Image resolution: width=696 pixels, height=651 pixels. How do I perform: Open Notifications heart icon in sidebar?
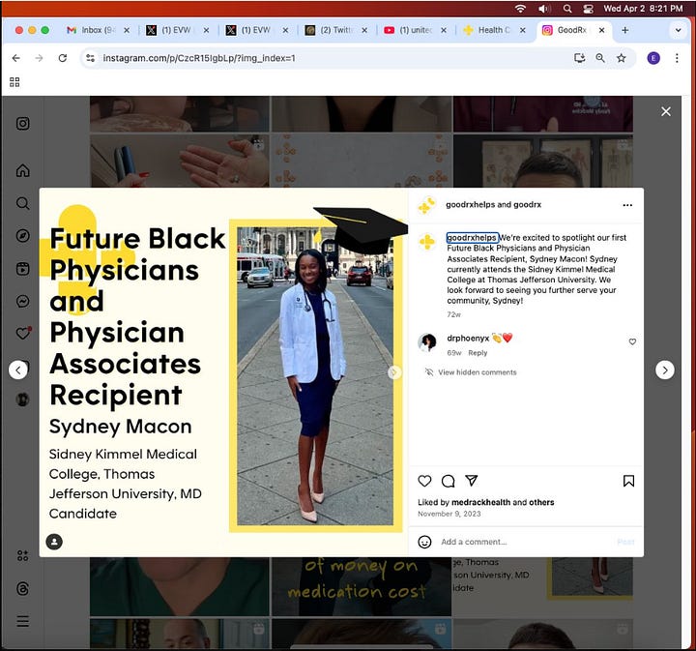pos(23,333)
